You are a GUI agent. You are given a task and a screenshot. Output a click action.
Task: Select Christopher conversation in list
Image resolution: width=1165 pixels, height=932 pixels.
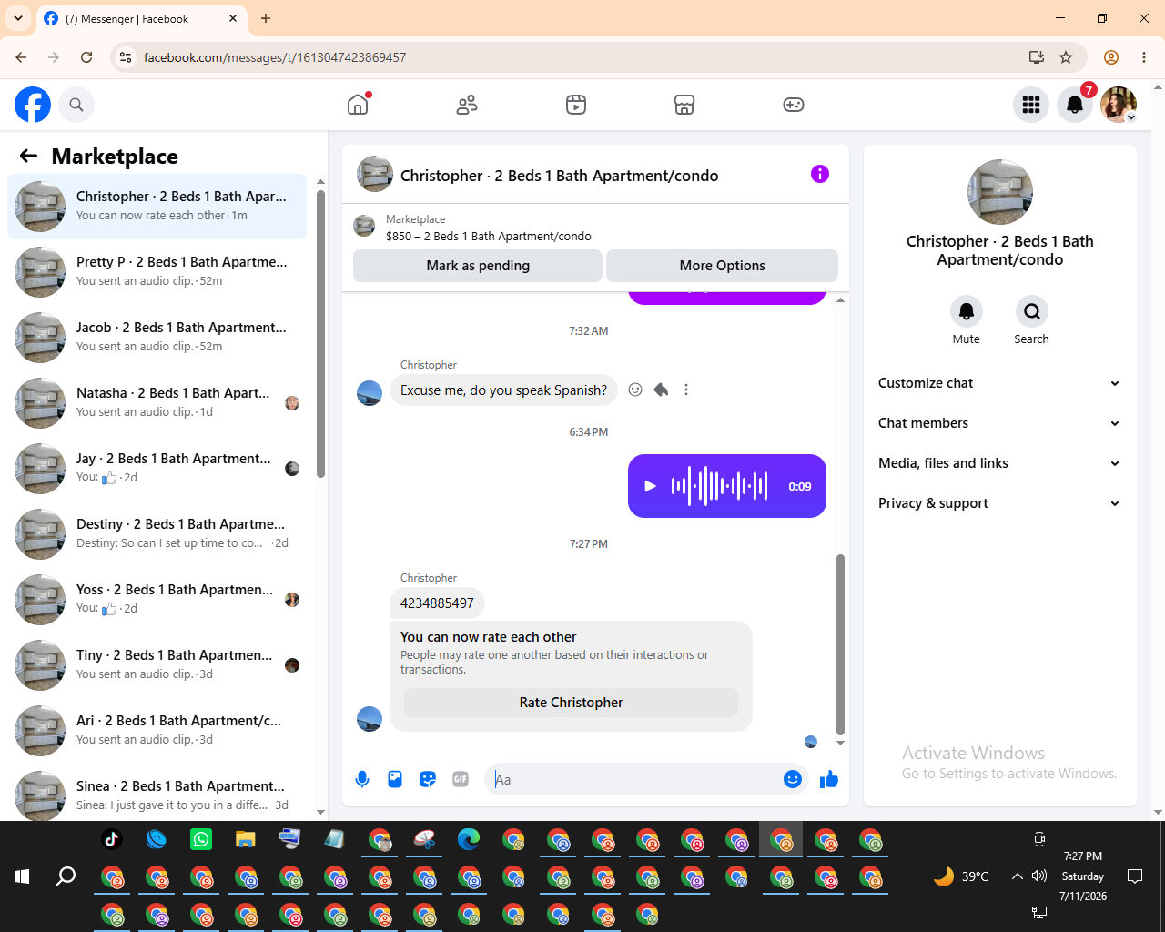pyautogui.click(x=157, y=207)
